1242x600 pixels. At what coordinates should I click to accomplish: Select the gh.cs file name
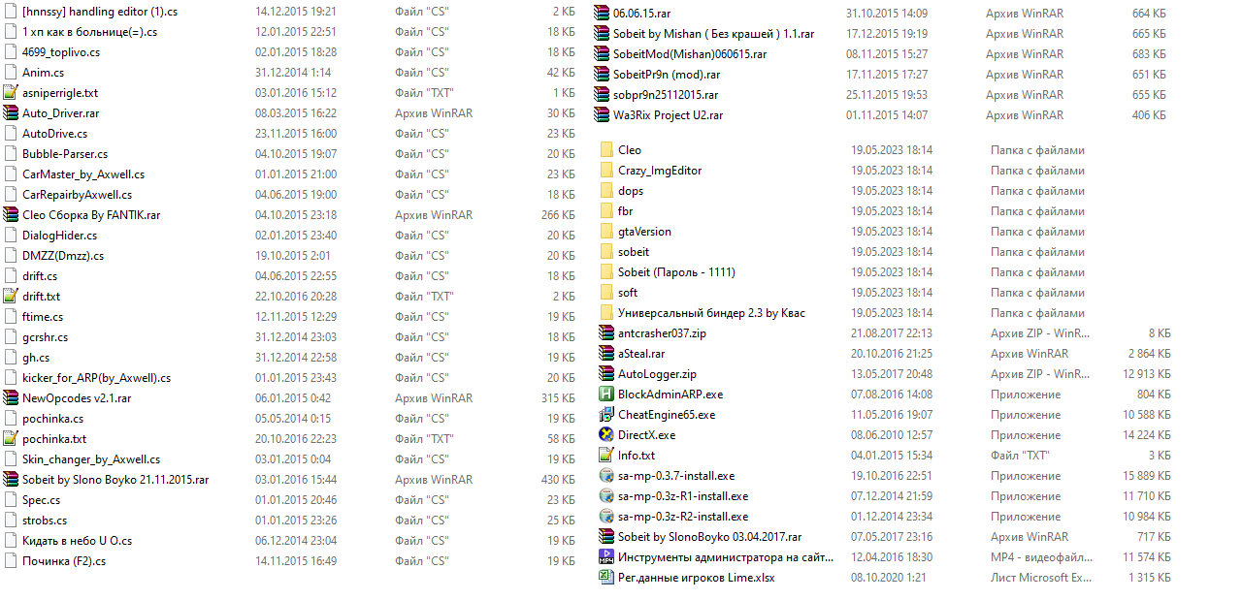tap(36, 358)
